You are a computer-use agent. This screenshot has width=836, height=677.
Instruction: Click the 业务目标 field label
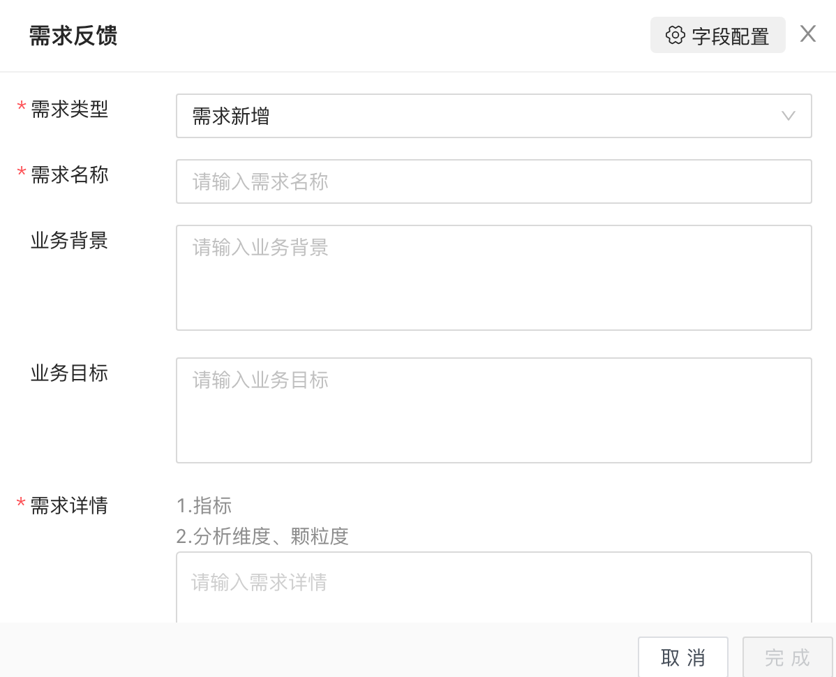point(69,373)
